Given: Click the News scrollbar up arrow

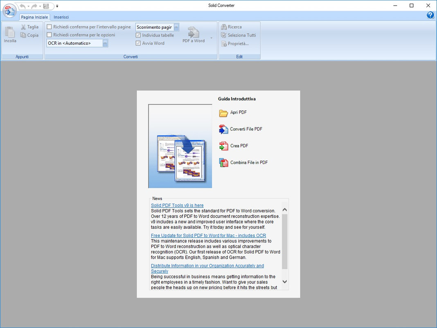Looking at the screenshot, I should [x=284, y=210].
